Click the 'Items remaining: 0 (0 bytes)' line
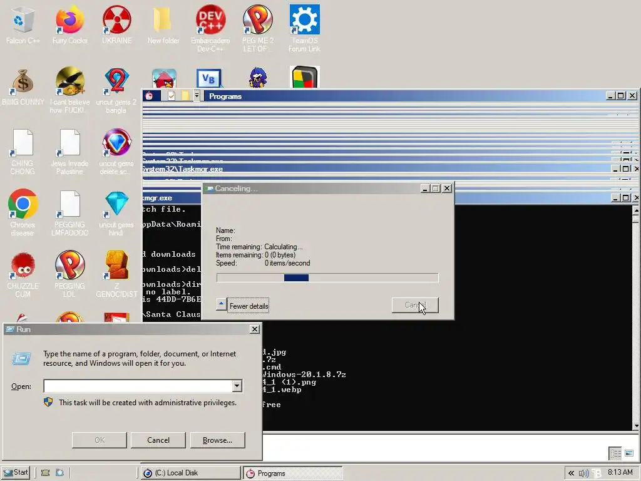The image size is (641, 481). (x=255, y=255)
